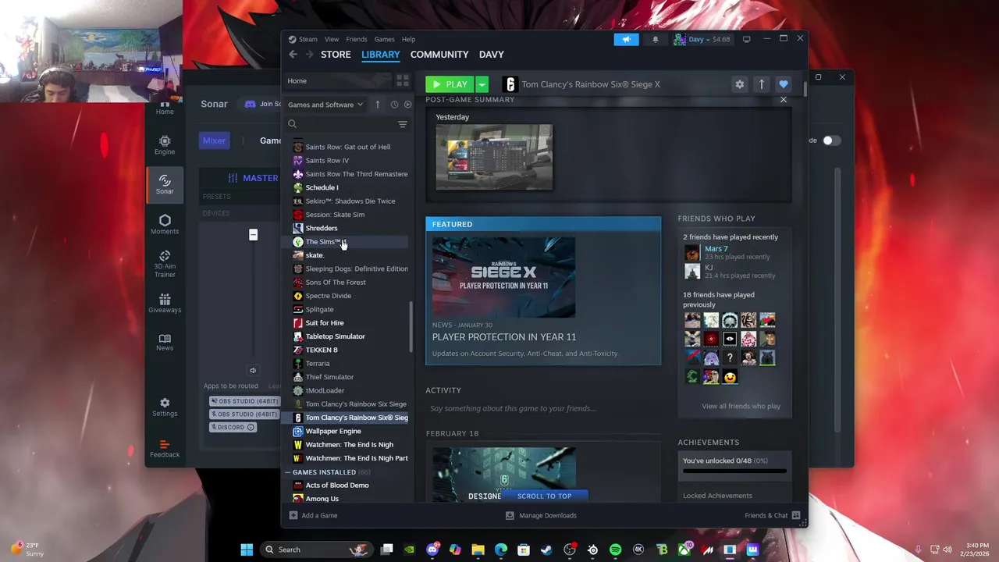Screen dimensions: 999x562
Task: Open View all friends who play
Action: click(741, 406)
